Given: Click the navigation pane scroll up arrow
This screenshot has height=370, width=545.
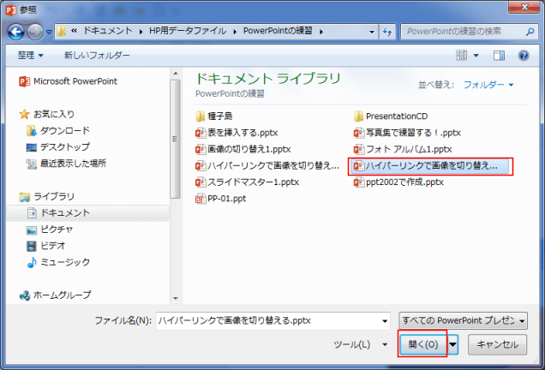Looking at the screenshot, I should pyautogui.click(x=175, y=74).
